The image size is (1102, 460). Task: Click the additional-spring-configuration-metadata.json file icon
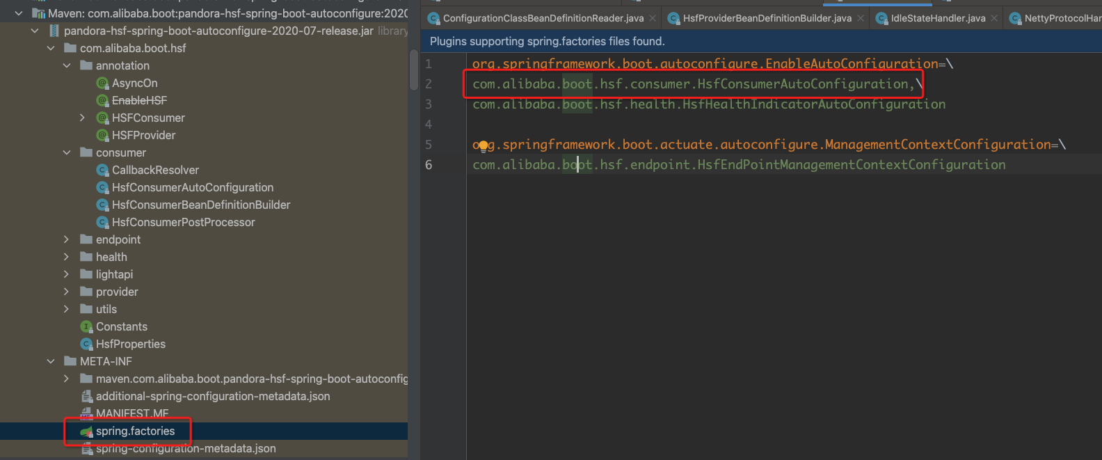coord(87,397)
